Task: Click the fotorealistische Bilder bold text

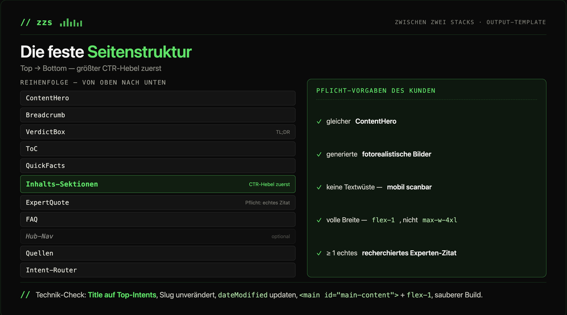Action: tap(396, 154)
